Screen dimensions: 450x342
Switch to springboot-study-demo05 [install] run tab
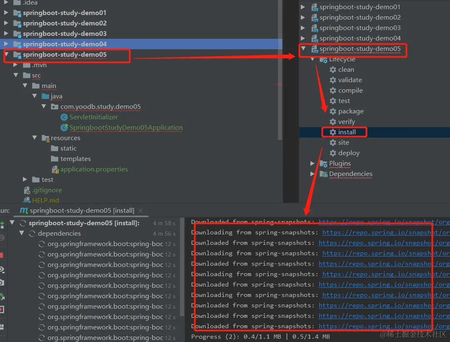(82, 211)
